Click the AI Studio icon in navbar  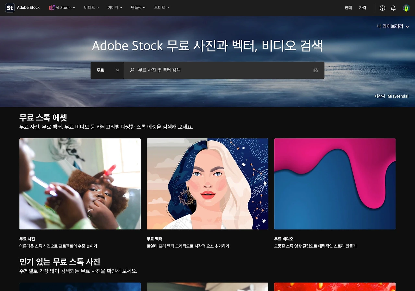coord(52,8)
